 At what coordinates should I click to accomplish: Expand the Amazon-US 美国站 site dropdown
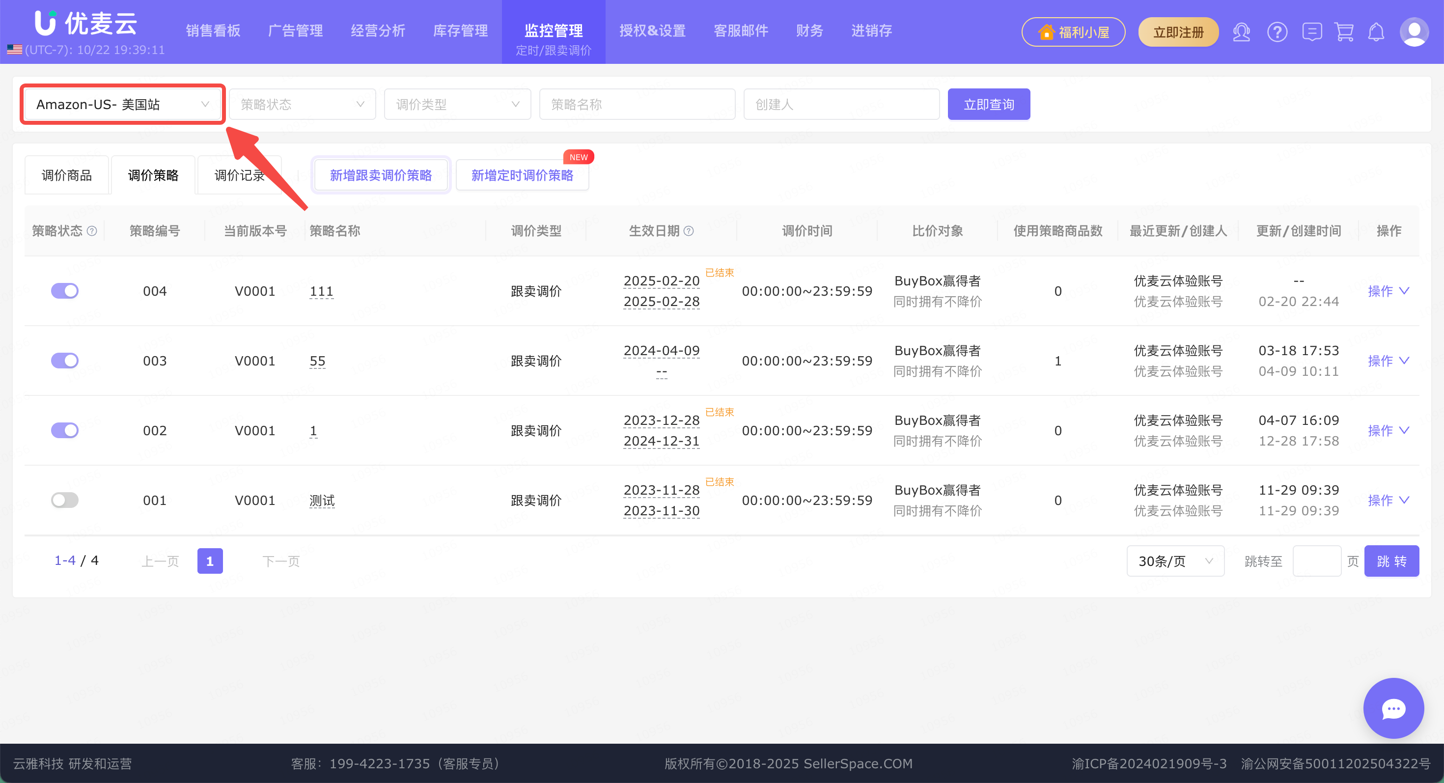pos(123,104)
